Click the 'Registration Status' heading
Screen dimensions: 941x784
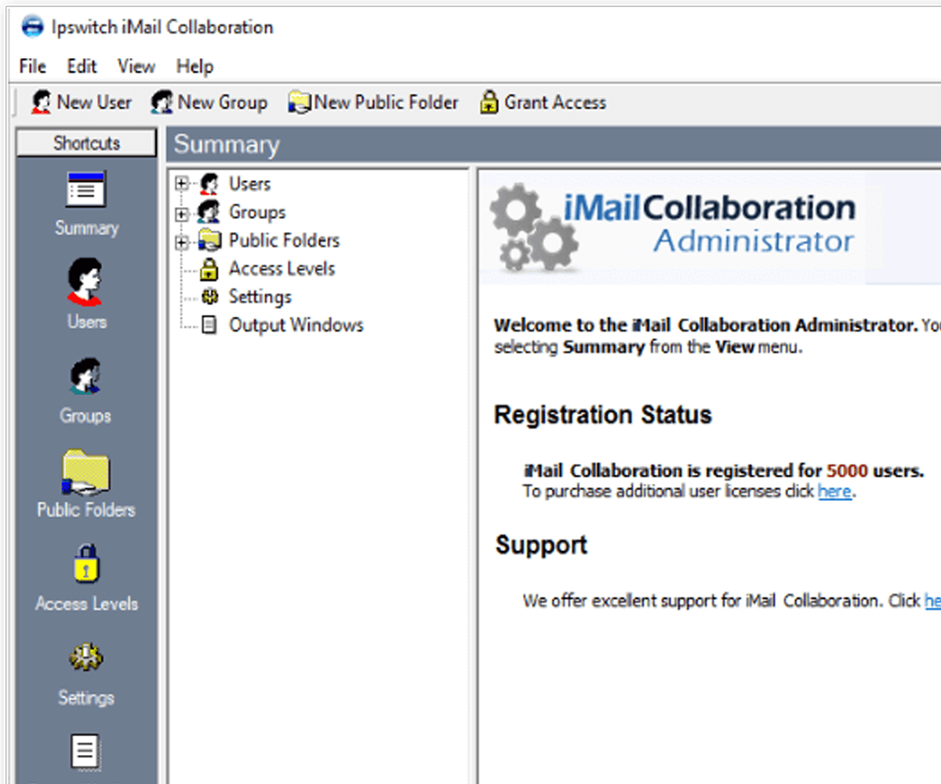(x=603, y=415)
